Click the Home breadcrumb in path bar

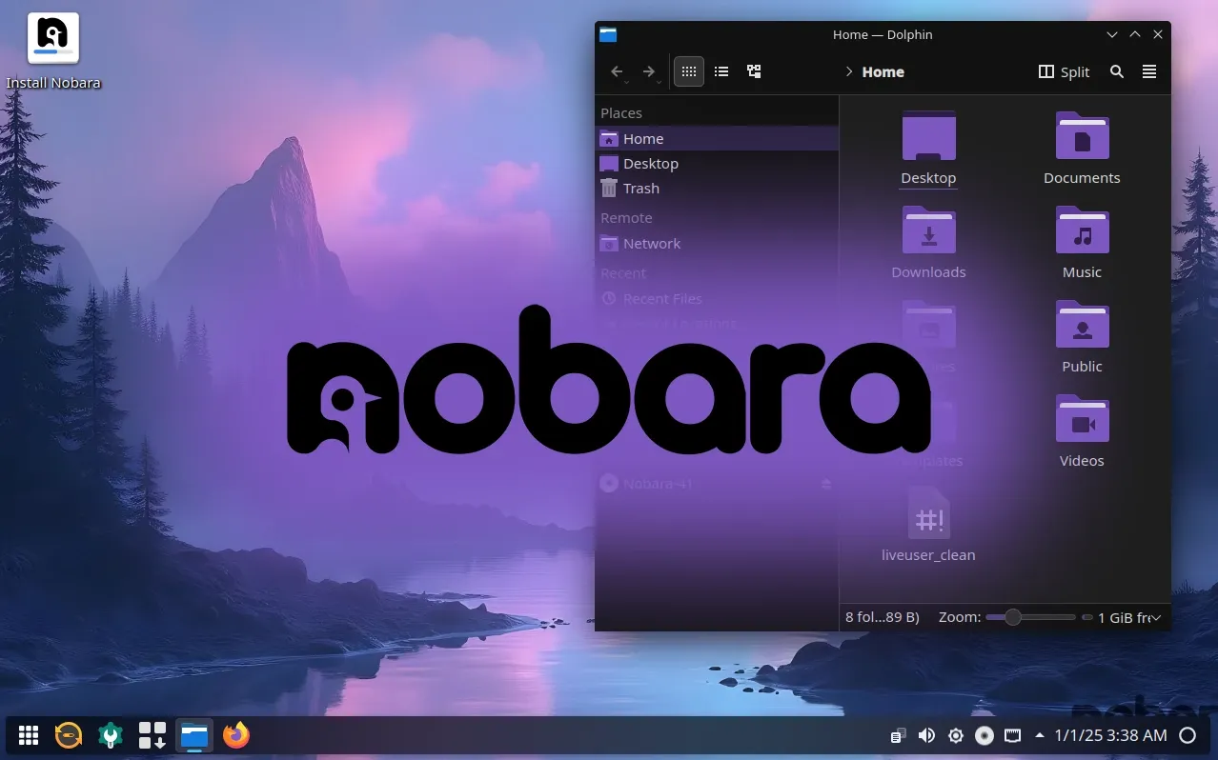(x=882, y=71)
